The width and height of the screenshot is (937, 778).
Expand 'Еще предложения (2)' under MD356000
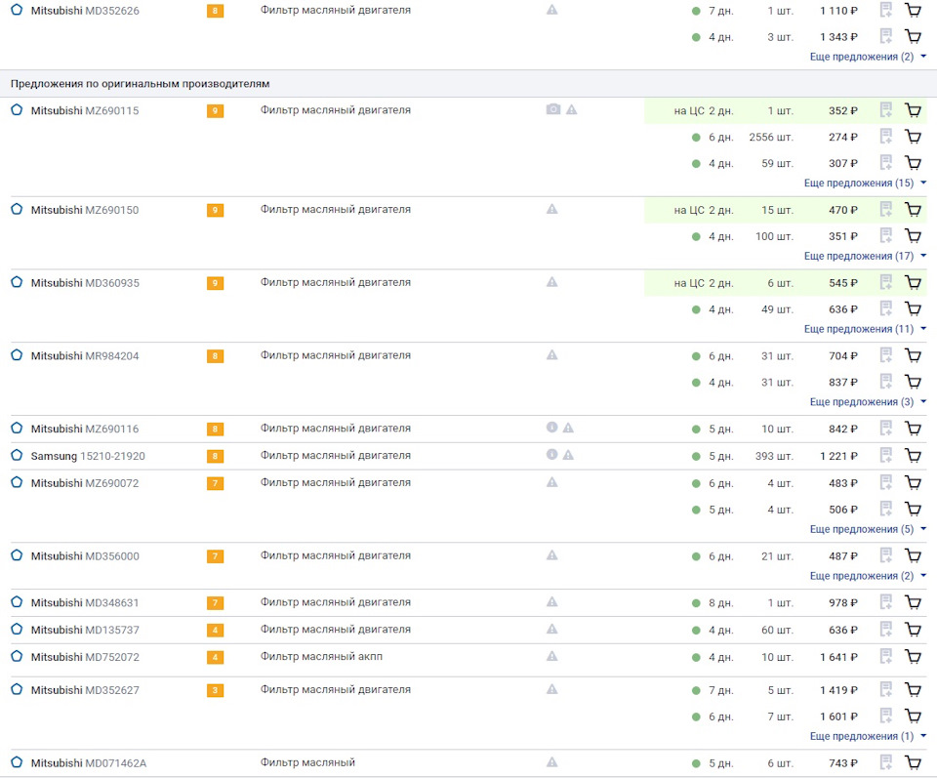[x=868, y=575]
